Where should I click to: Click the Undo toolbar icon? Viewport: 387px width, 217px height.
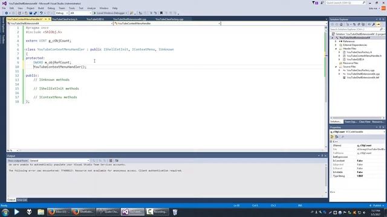41,13
